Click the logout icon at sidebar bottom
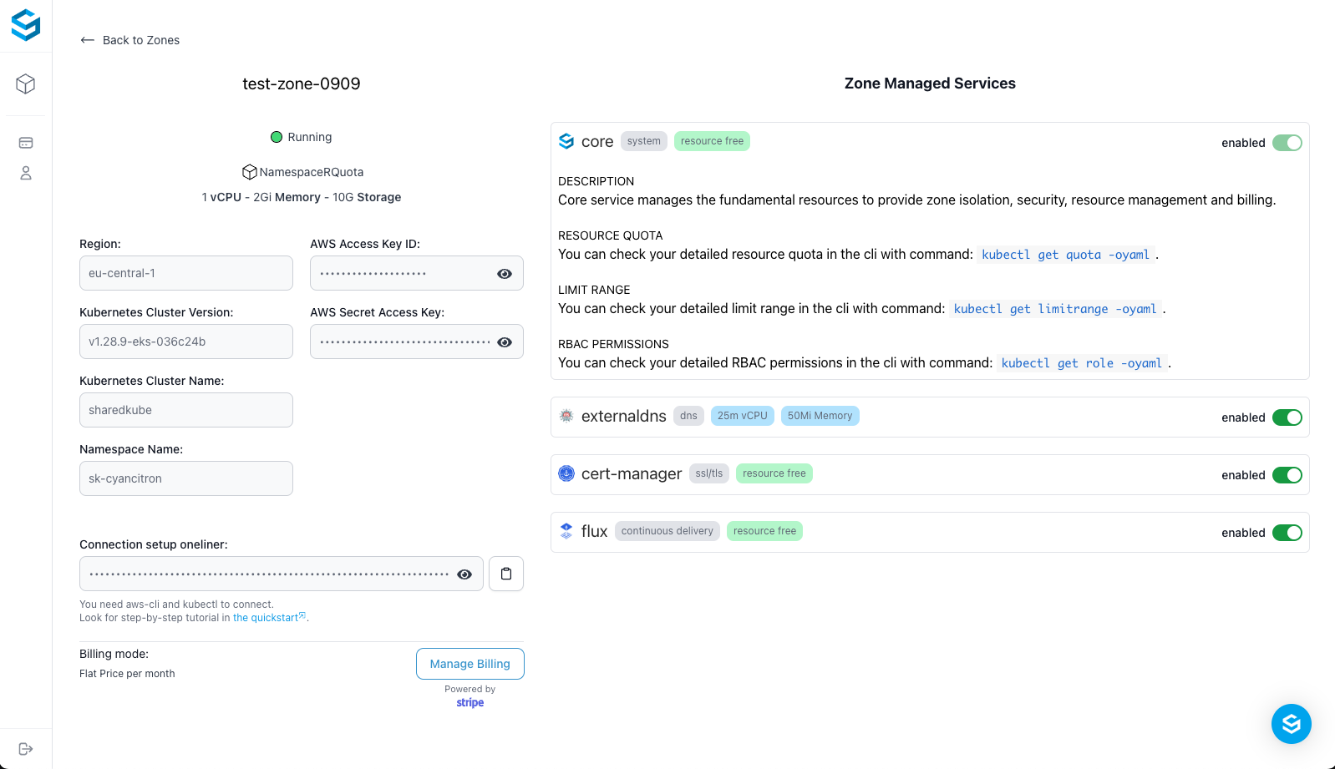The height and width of the screenshot is (769, 1335). [x=26, y=749]
